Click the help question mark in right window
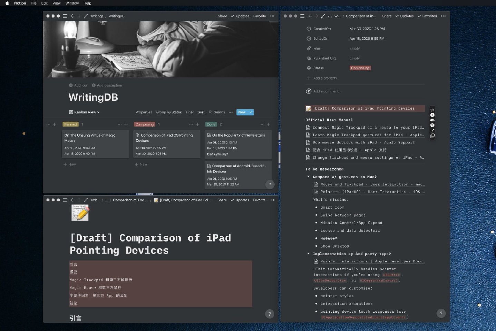Screen dimensions: 496x331 pos(441,313)
